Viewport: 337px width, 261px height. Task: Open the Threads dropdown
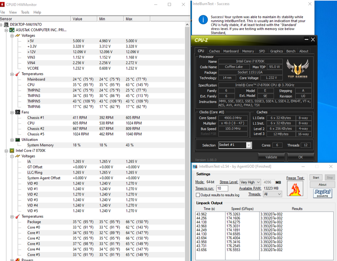(272, 194)
